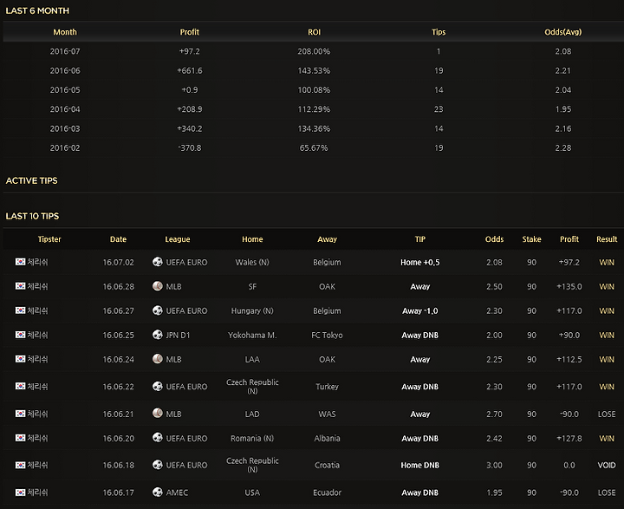624x509 pixels.
Task: Click the Tipster column header
Action: 49,239
